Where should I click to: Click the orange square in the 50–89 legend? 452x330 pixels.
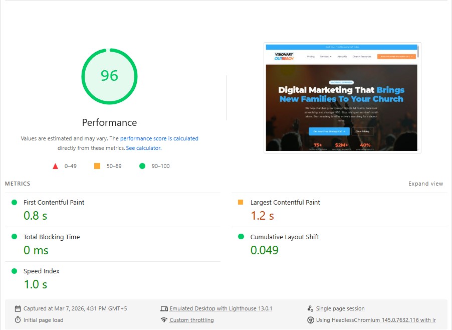[x=97, y=166]
